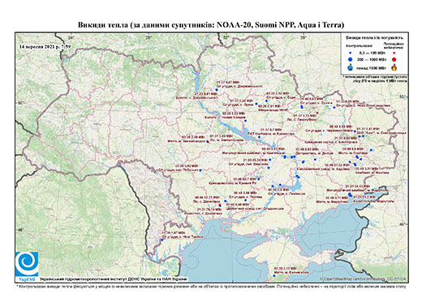
Task: Select blue marker beside 01:37 9,87 МВт label
Action: tap(217, 90)
